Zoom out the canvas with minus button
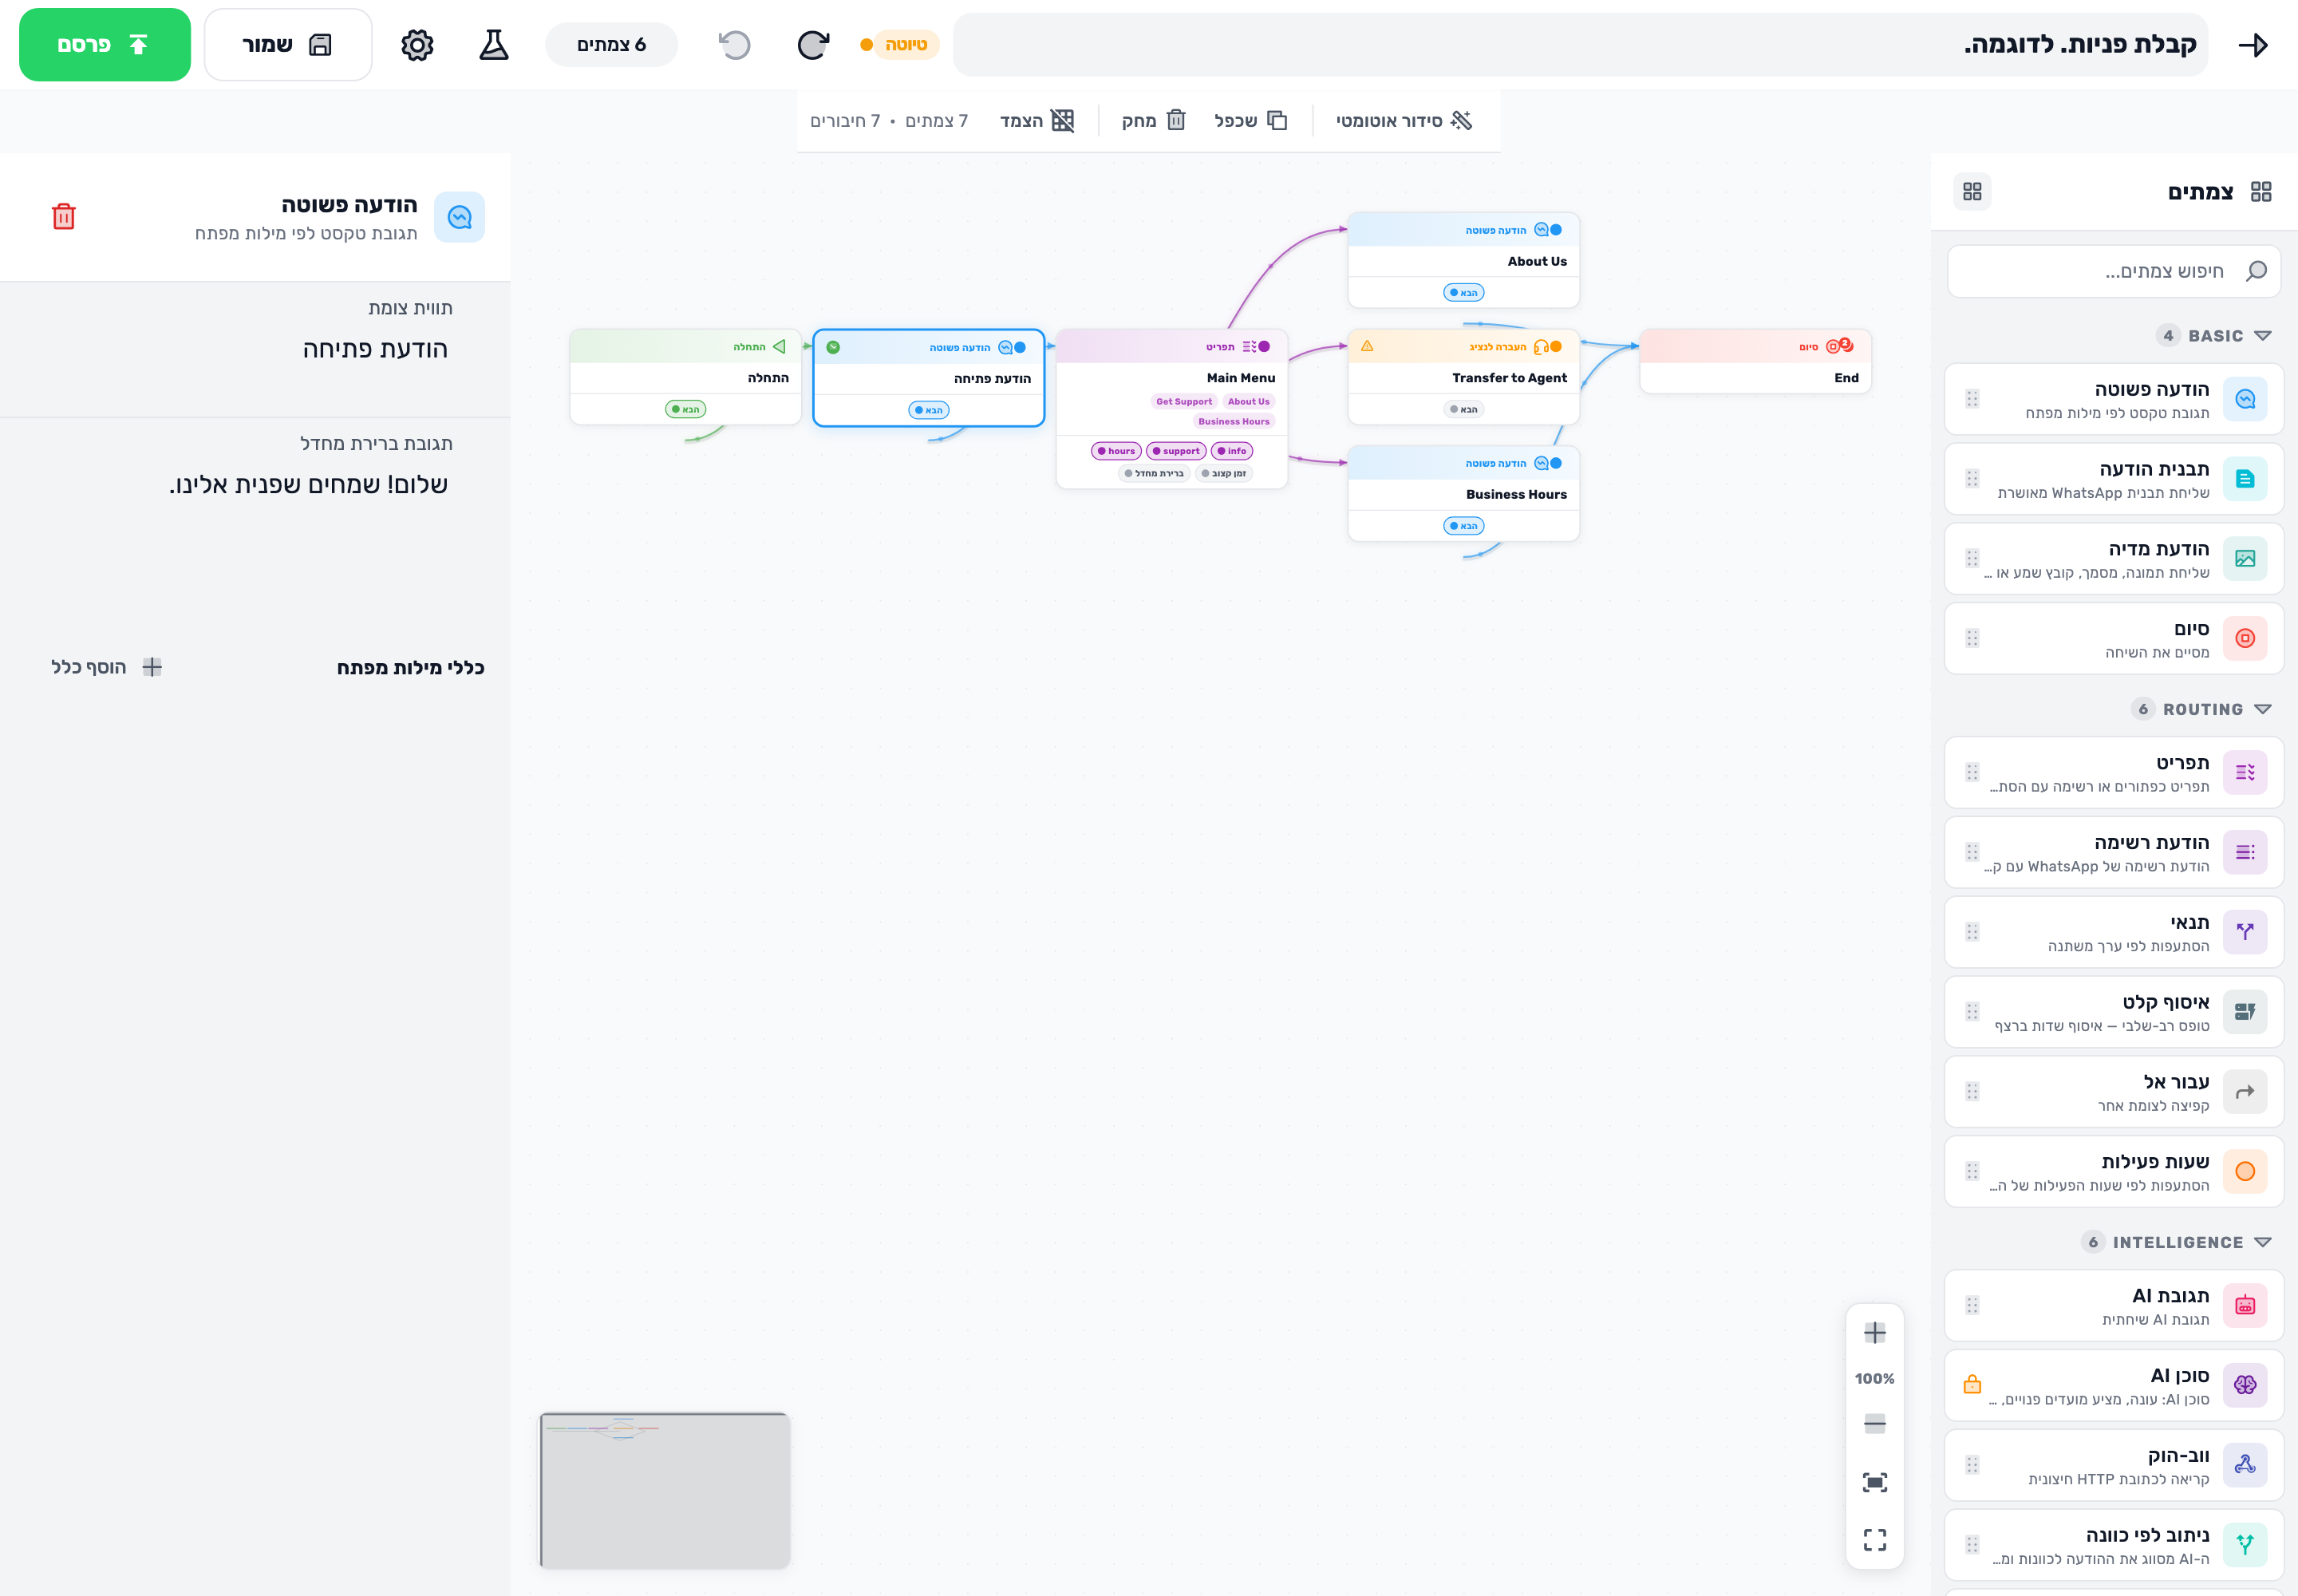The width and height of the screenshot is (2298, 1596). point(1875,1424)
